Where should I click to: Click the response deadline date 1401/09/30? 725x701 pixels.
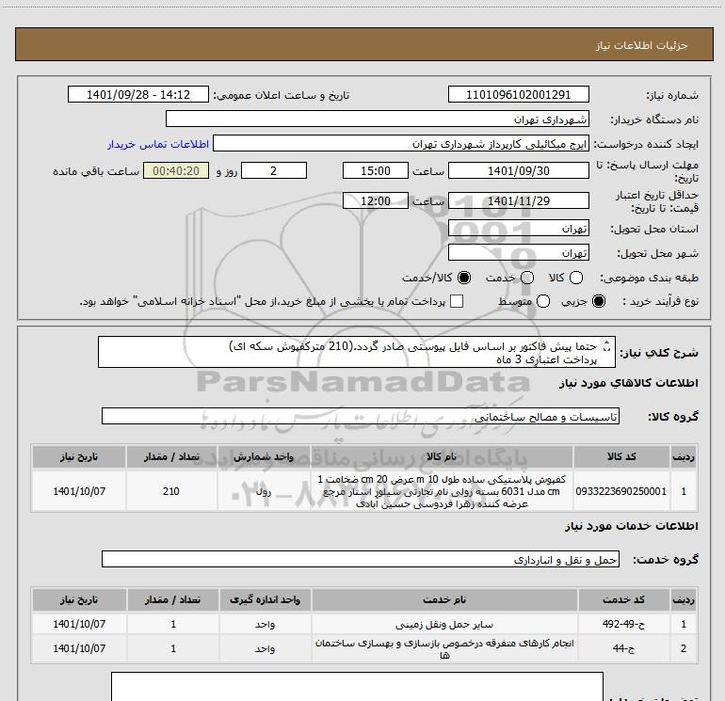pyautogui.click(x=518, y=170)
